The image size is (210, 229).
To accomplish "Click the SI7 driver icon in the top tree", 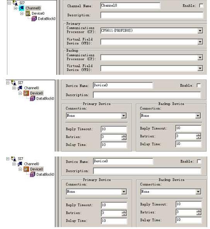I will click(x=15, y=3).
